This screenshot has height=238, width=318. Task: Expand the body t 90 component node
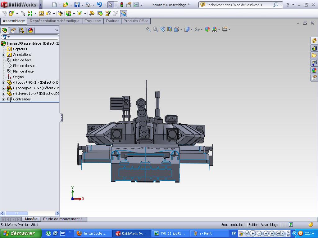click(x=4, y=83)
